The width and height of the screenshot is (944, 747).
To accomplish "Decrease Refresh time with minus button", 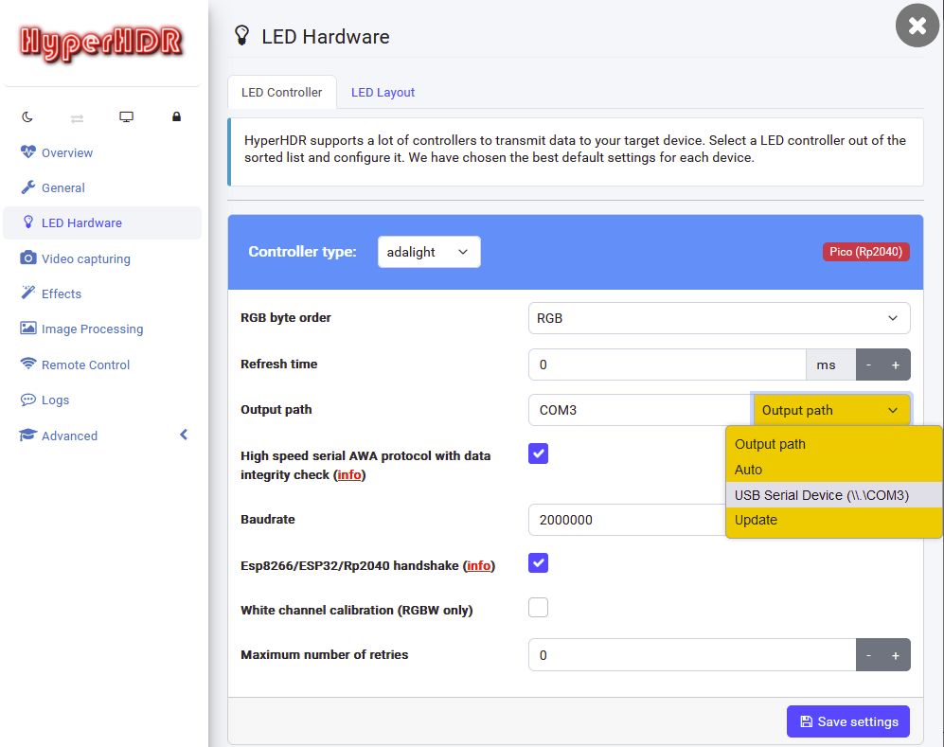I will [869, 365].
